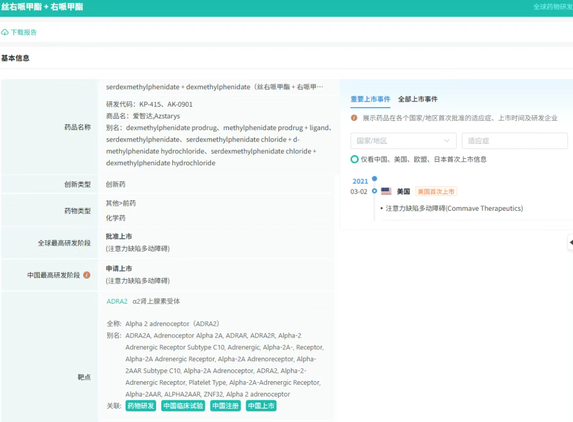Click the chevron arrow in 国家/地区 selector
573x422 pixels.
(x=447, y=141)
